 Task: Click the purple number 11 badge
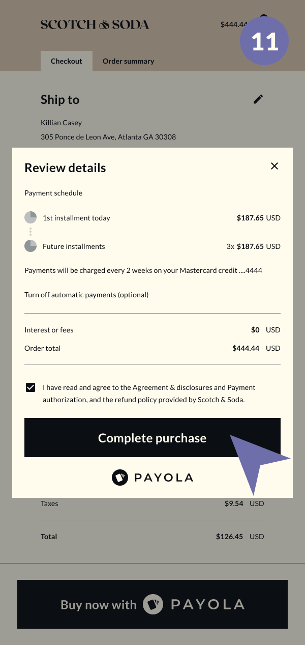264,41
